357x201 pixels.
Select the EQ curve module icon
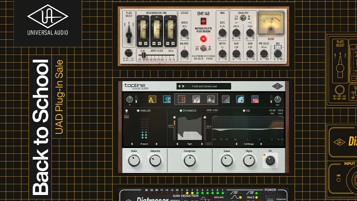[211, 99]
